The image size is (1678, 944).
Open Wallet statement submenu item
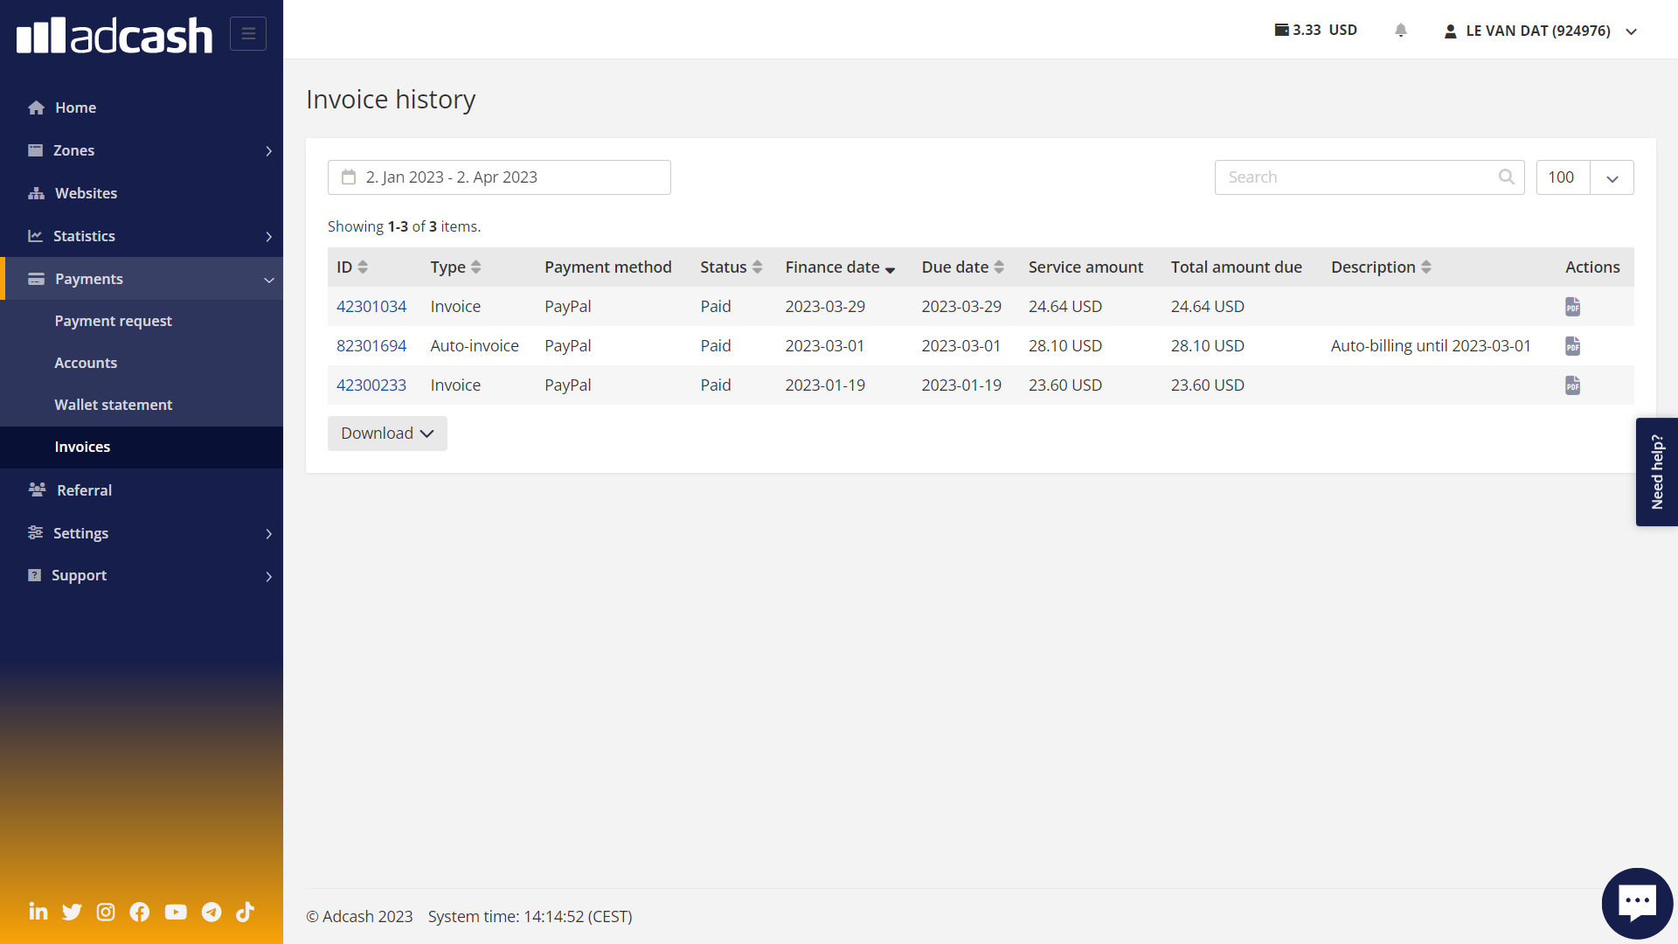point(114,405)
